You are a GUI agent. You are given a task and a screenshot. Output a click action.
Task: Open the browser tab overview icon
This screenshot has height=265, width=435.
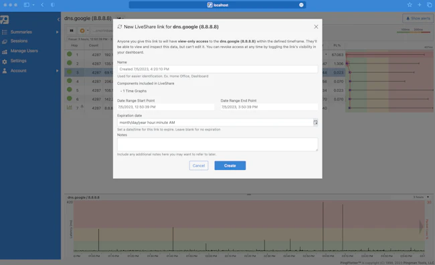coord(430,5)
